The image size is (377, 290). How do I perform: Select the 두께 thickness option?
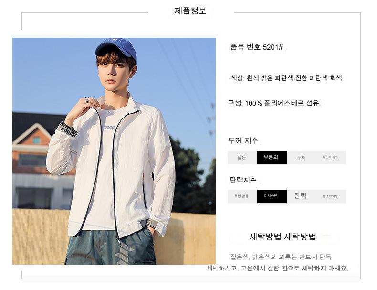pos(302,158)
